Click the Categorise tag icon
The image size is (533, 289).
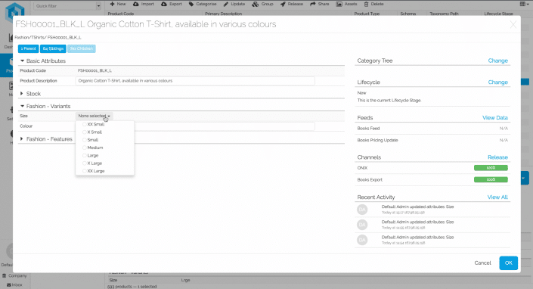(191, 4)
